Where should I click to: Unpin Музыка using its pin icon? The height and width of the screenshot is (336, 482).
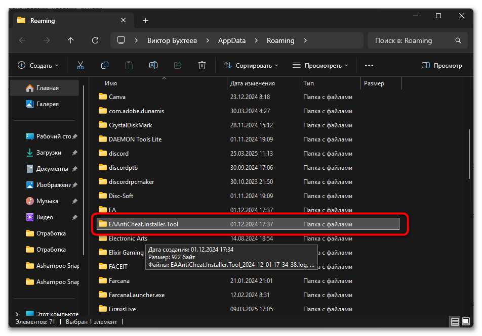pos(75,201)
